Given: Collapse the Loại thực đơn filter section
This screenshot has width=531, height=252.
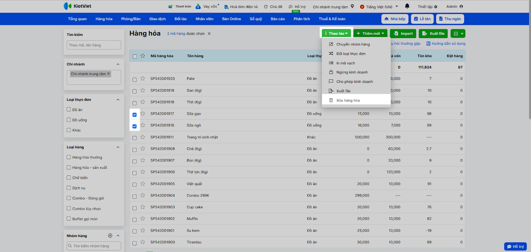Looking at the screenshot, I should (x=118, y=100).
